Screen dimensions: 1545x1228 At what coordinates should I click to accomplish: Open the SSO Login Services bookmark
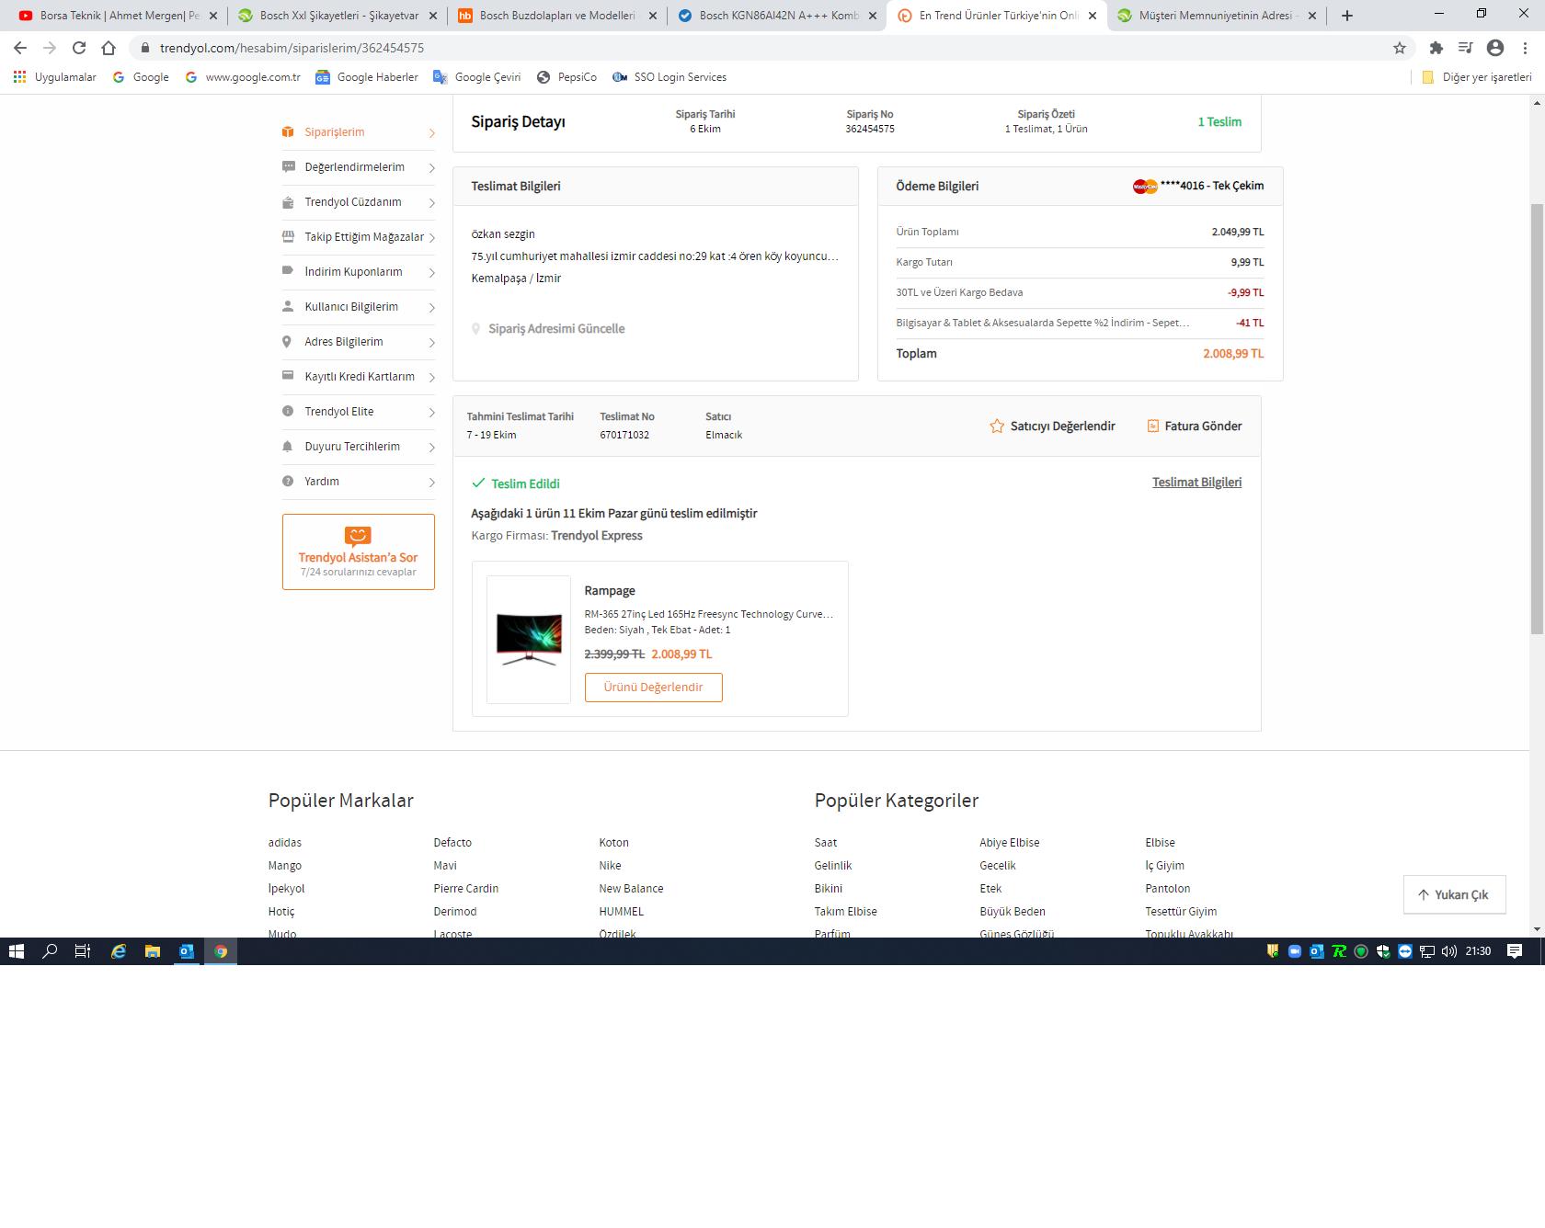(669, 77)
